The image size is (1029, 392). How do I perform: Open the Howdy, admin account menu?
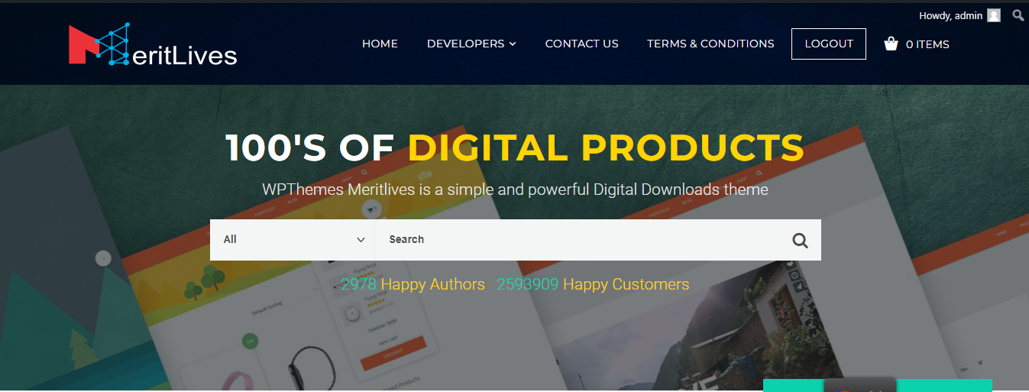950,15
